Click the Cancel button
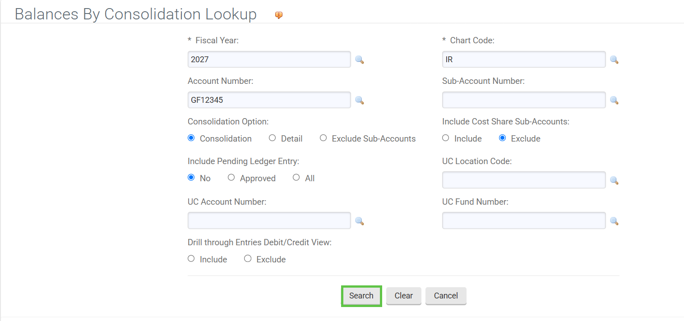 click(446, 296)
